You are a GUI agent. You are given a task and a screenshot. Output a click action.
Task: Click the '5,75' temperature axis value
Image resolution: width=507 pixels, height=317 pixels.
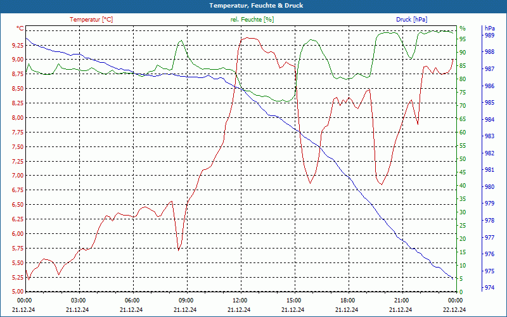pyautogui.click(x=18, y=249)
